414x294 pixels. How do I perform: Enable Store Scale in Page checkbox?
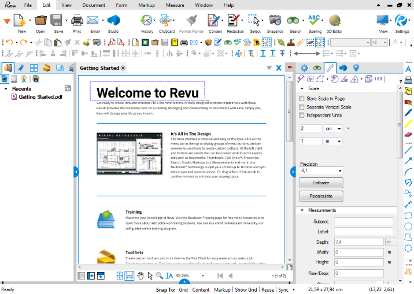point(301,99)
